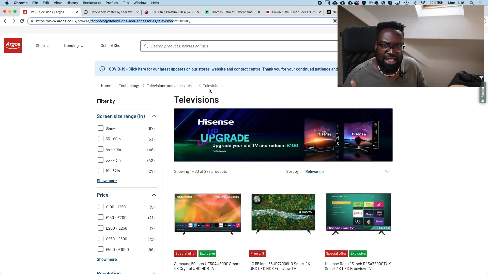Viewport: 488px width, 274px height.
Task: Expand the Shop menu
Action: click(x=43, y=46)
